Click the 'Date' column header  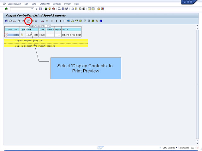32,30
